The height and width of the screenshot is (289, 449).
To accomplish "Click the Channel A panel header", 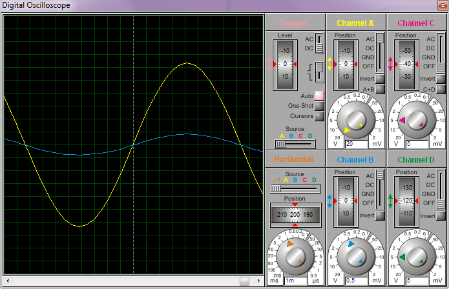I will point(356,23).
